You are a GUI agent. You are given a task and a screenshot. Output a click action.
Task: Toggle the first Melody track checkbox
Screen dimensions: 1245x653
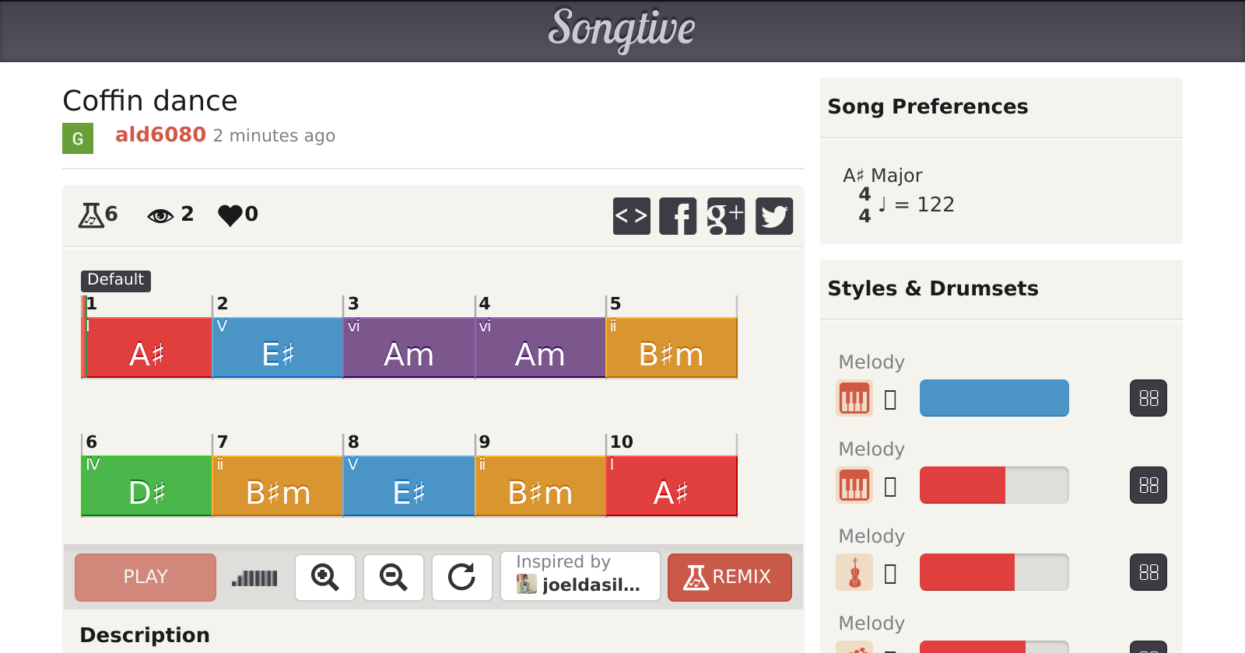(x=891, y=400)
